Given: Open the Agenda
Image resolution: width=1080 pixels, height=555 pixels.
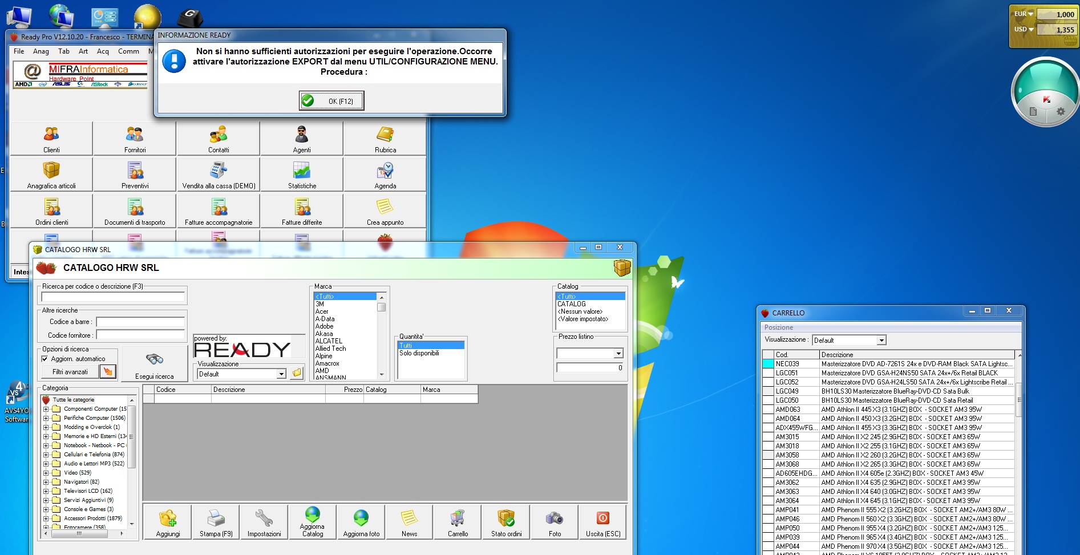Looking at the screenshot, I should pyautogui.click(x=385, y=175).
